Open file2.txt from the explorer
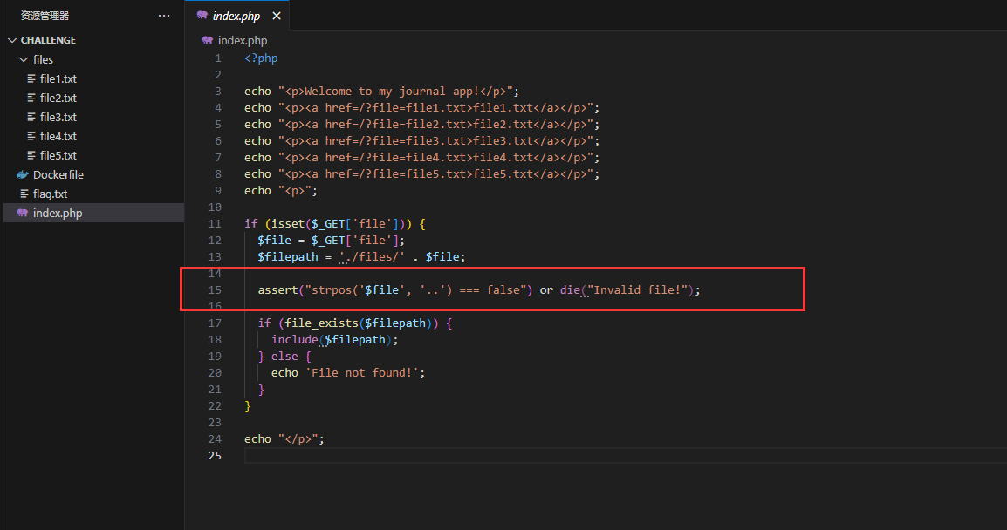The image size is (1007, 530). point(58,98)
